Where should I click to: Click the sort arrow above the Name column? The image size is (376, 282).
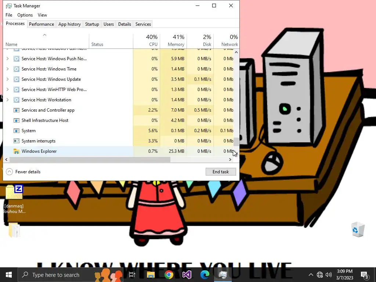[x=44, y=35]
